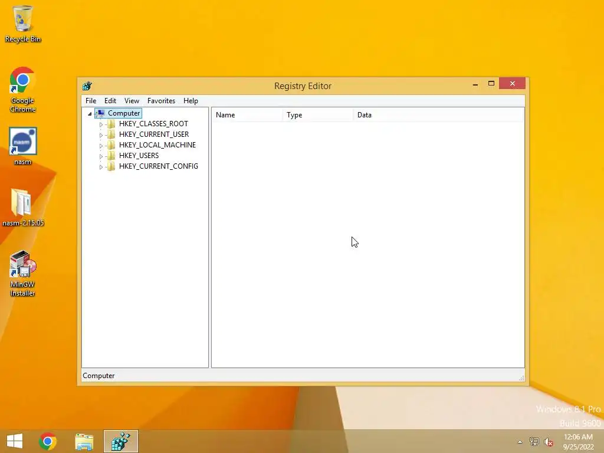Screen dimensions: 604x453
Task: Select the Google Chrome desktop shortcut
Action: [23, 90]
